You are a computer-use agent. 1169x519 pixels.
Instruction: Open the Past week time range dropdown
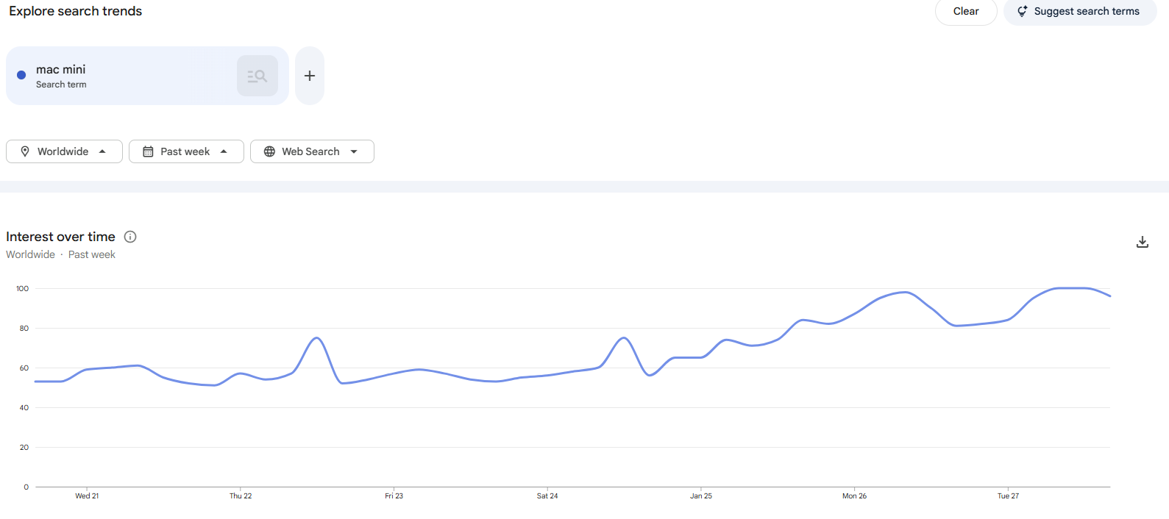(x=186, y=151)
